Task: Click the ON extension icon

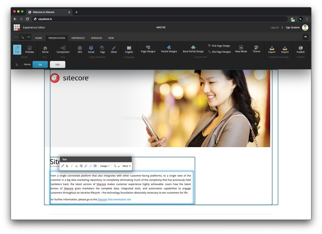Action: coord(292,19)
